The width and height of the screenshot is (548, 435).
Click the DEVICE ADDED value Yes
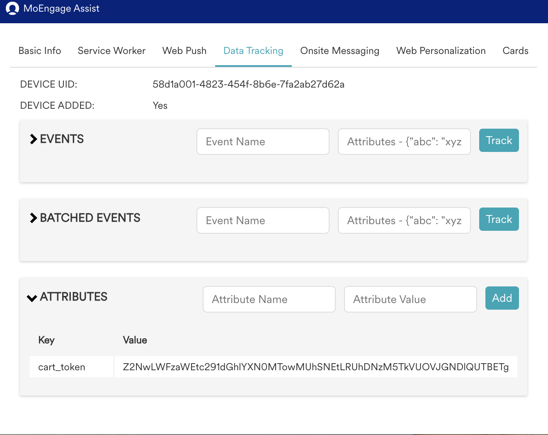[x=160, y=105]
